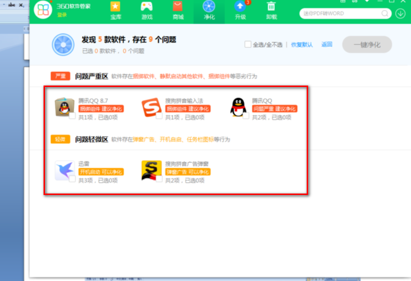Click the 搜狗拼音输入法 name text
The image size is (411, 281).
(x=184, y=101)
